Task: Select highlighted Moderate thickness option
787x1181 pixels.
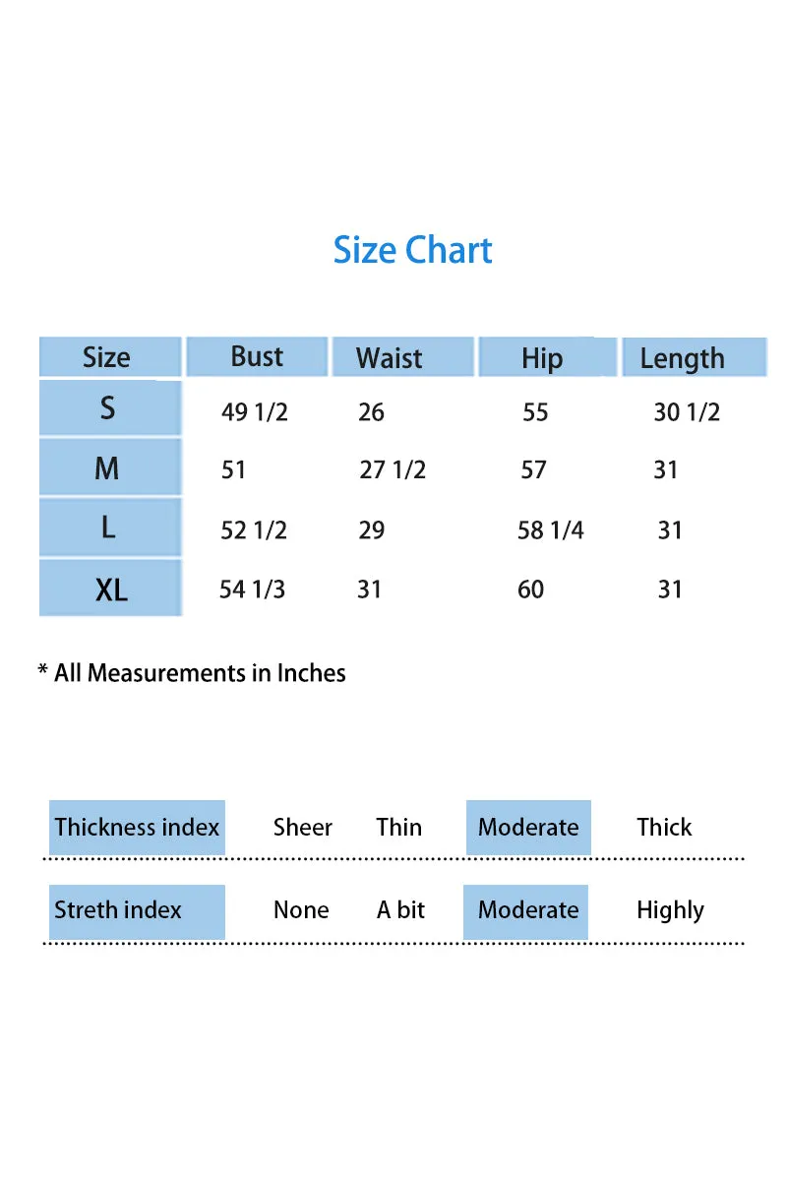Action: 528,828
